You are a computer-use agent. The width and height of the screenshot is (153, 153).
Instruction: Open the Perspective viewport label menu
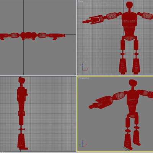click(83, 78)
